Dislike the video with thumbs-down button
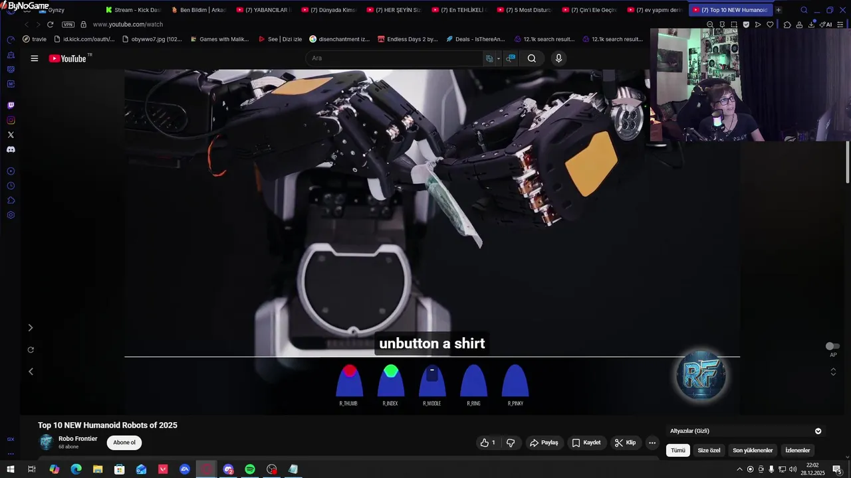851x478 pixels. (x=511, y=443)
